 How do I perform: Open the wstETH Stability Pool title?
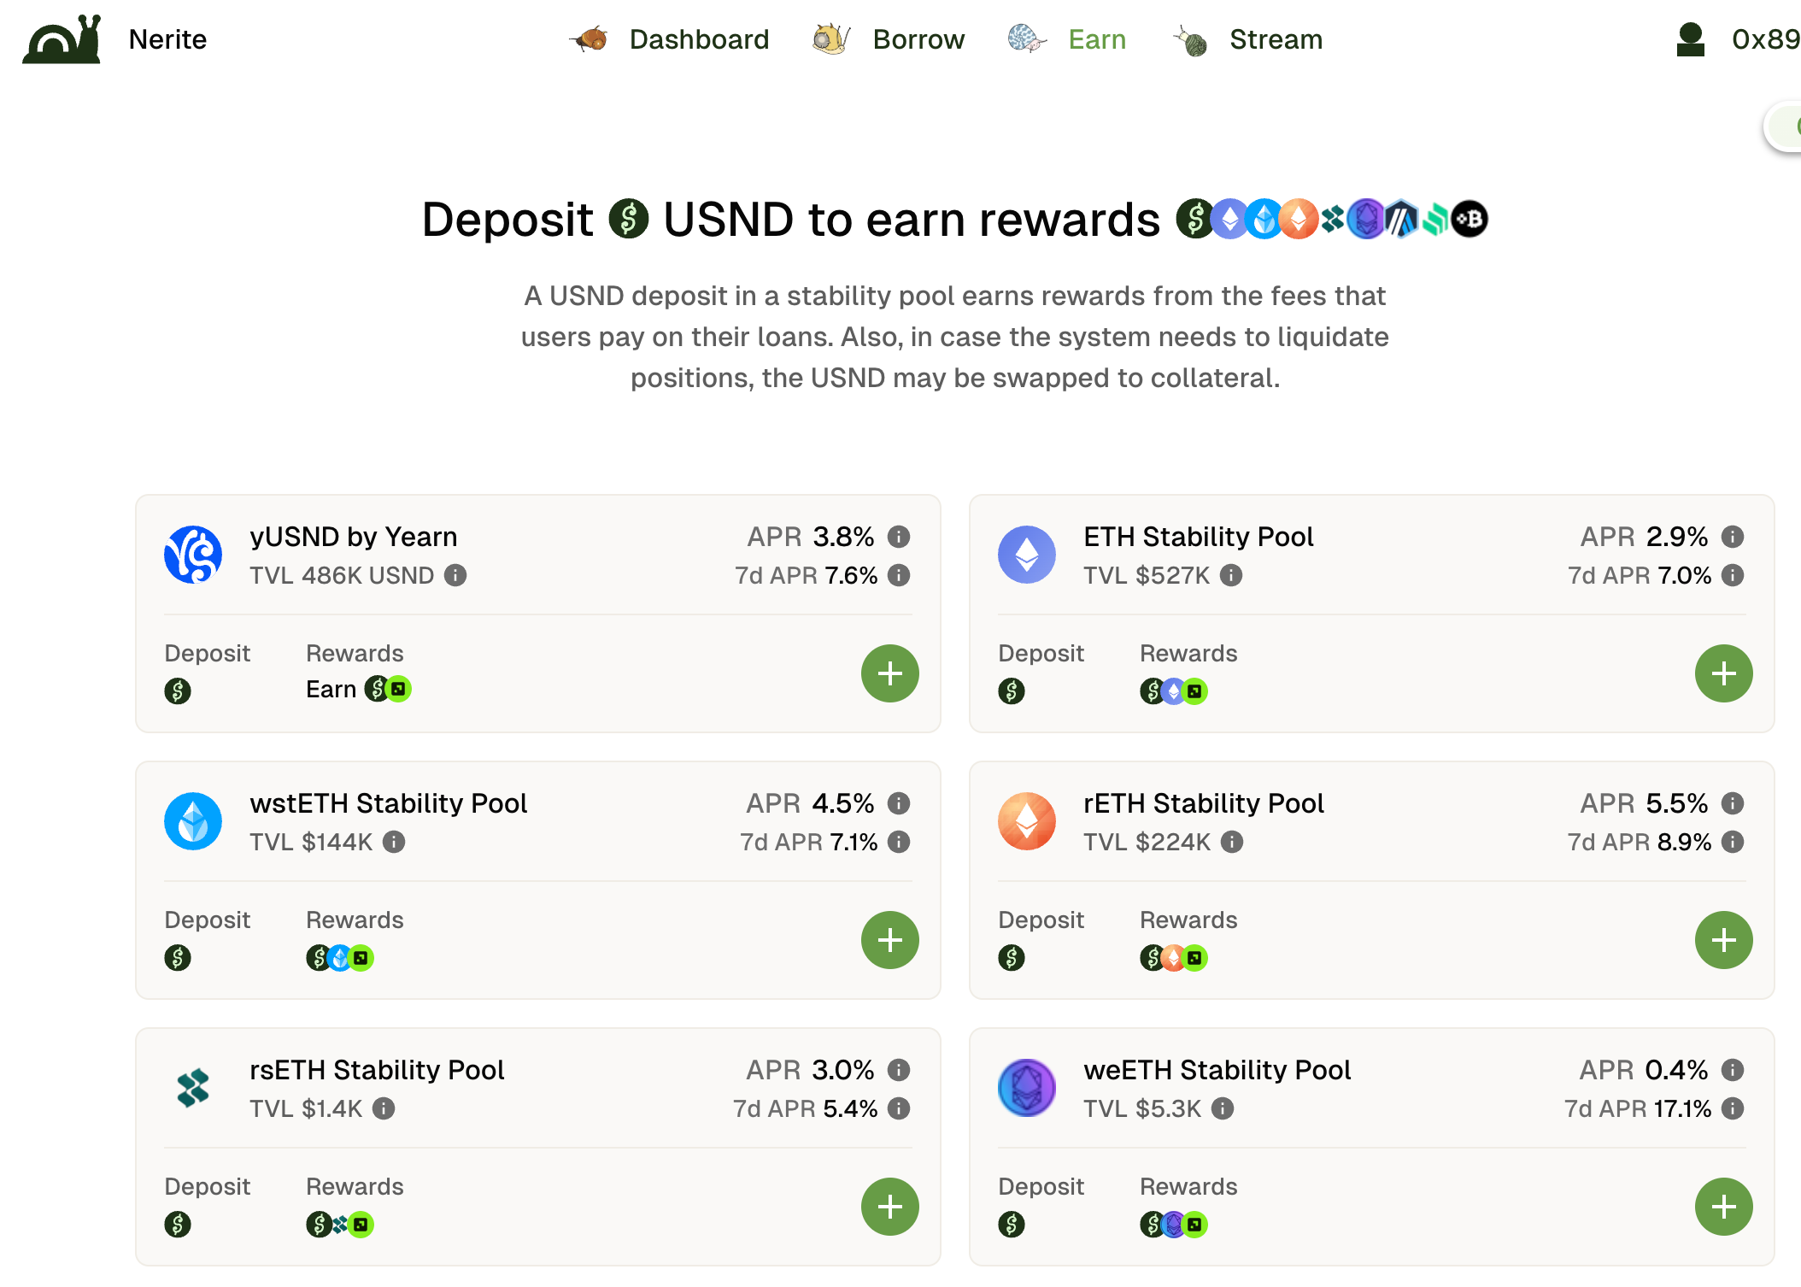point(388,803)
